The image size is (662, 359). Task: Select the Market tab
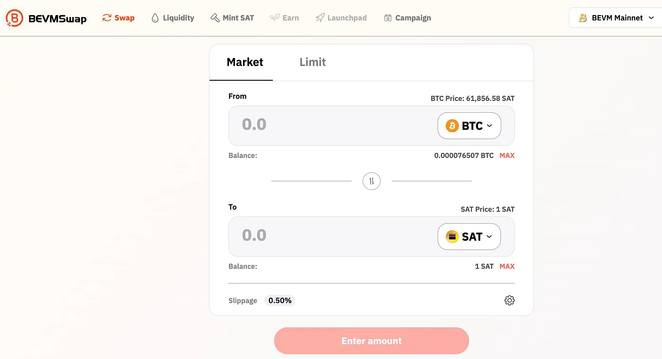click(x=245, y=62)
